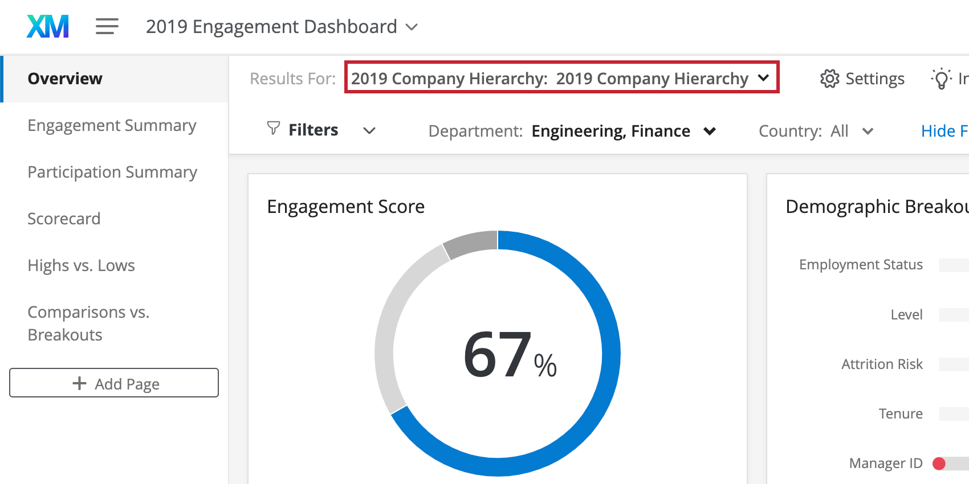Open the Country filter dropdown
969x484 pixels.
click(x=816, y=131)
